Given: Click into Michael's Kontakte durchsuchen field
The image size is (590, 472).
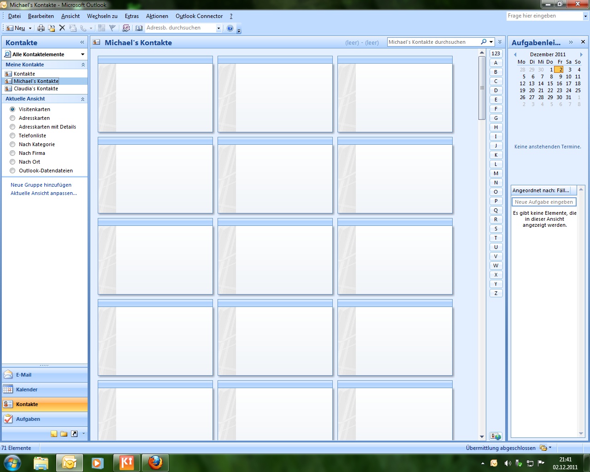Looking at the screenshot, I should pyautogui.click(x=433, y=42).
